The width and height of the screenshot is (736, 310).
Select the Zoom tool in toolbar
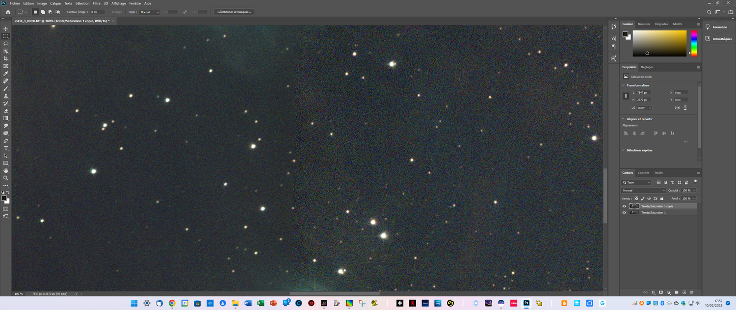[6, 178]
